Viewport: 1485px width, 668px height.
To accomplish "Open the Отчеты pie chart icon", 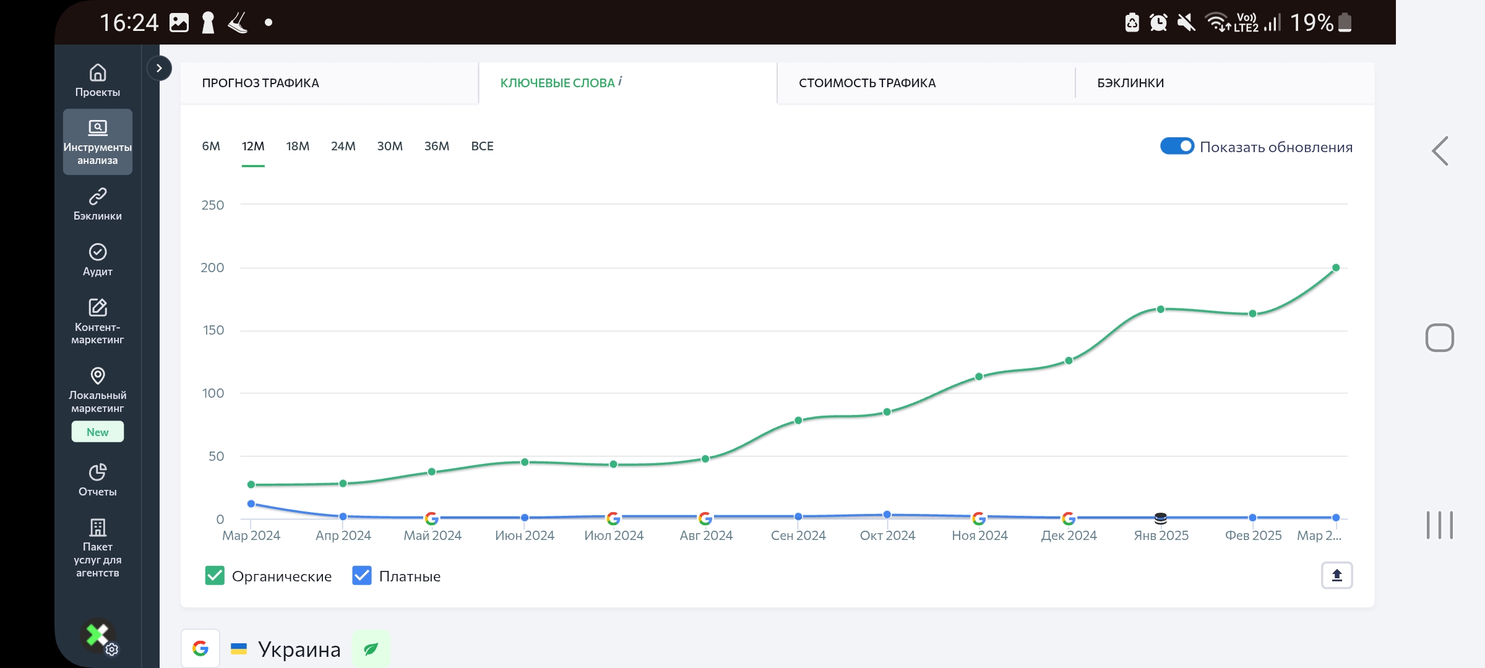I will click(x=98, y=473).
